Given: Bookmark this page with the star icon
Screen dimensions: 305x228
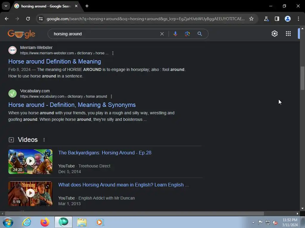Looking at the screenshot, I should click(x=251, y=19).
